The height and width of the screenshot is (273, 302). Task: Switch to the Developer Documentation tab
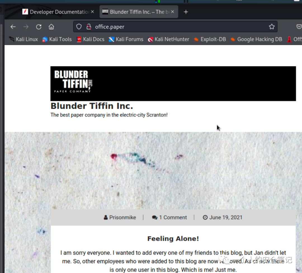pyautogui.click(x=58, y=12)
